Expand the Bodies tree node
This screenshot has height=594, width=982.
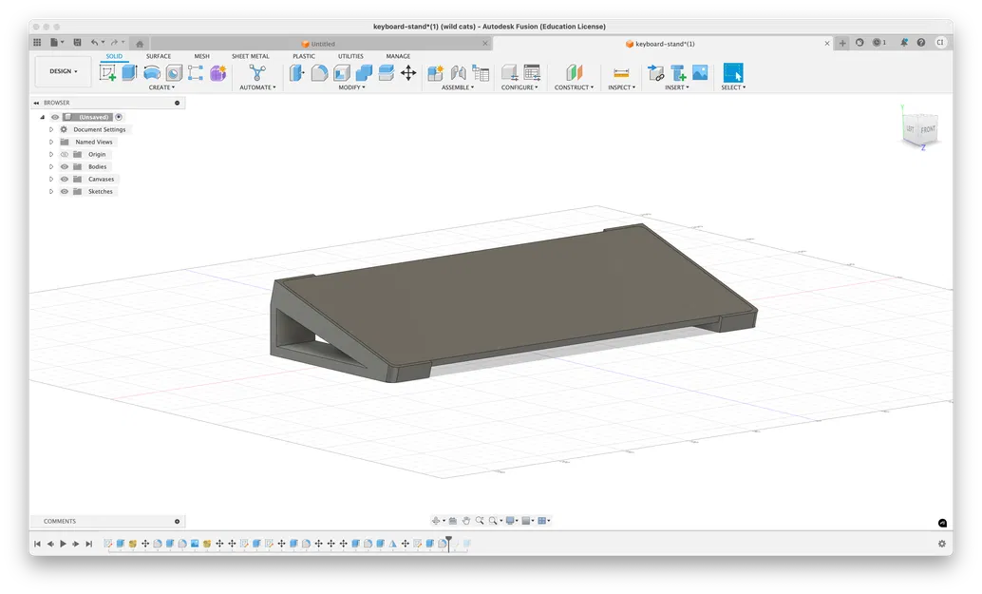tap(51, 166)
